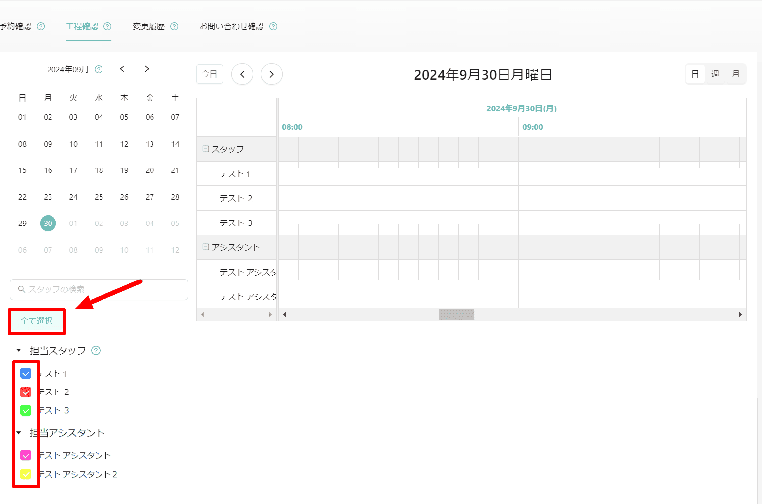The height and width of the screenshot is (504, 762).
Task: Click the 2024年09月 month label
Action: [68, 69]
